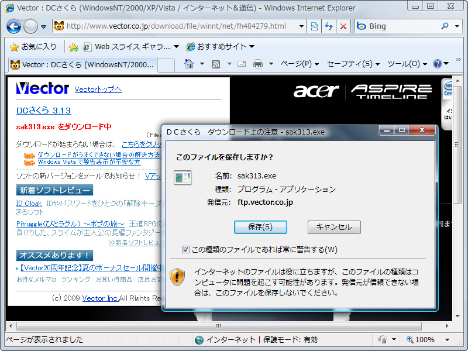Open Help via the question mark icon
Screen dimensions: 468x351
438,64
